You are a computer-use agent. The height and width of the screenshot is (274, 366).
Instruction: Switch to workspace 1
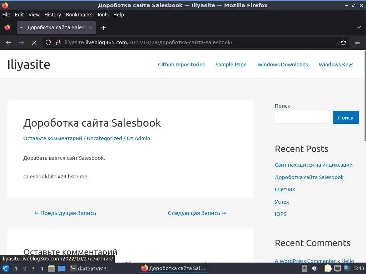click(x=16, y=269)
